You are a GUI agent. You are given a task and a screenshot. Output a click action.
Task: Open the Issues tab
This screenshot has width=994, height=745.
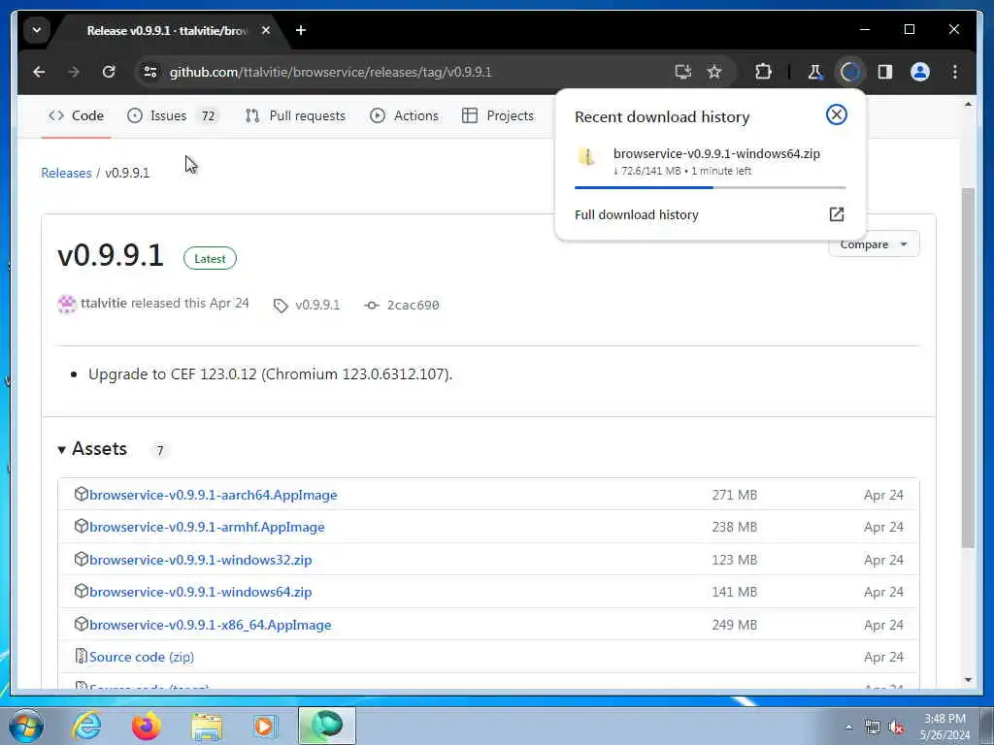click(171, 116)
